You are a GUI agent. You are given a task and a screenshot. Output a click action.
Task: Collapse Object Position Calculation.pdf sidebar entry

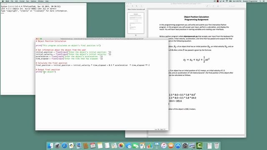click(127, 9)
